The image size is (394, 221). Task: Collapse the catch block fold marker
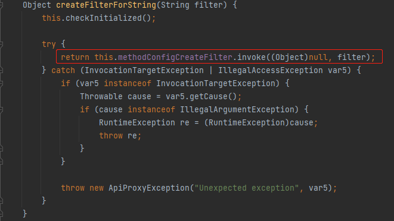[x=1, y=71]
